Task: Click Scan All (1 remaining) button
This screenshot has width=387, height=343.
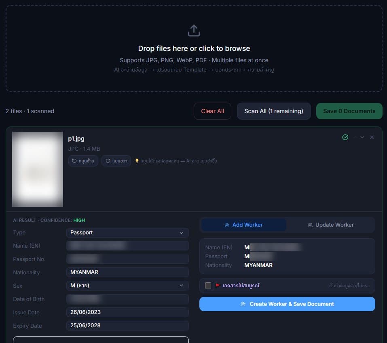Action: 274,111
